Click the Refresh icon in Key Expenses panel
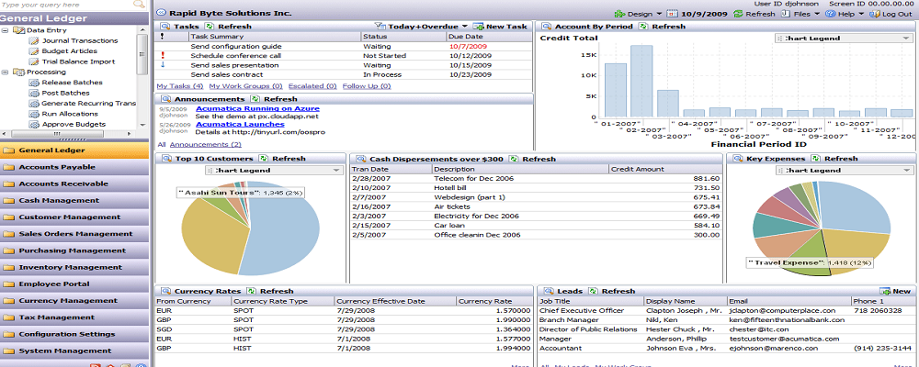This screenshot has width=919, height=367. coord(814,159)
